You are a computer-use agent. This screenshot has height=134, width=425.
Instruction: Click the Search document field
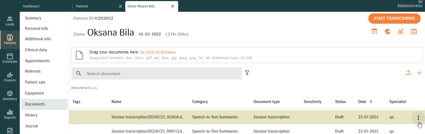click(156, 73)
